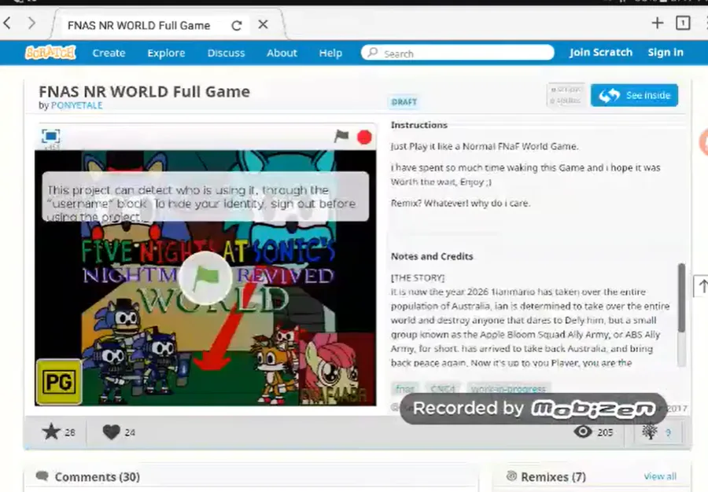Click the See inside button
This screenshot has height=492, width=708.
634,95
